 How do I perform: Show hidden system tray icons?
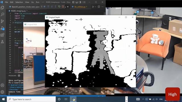pos(143,99)
